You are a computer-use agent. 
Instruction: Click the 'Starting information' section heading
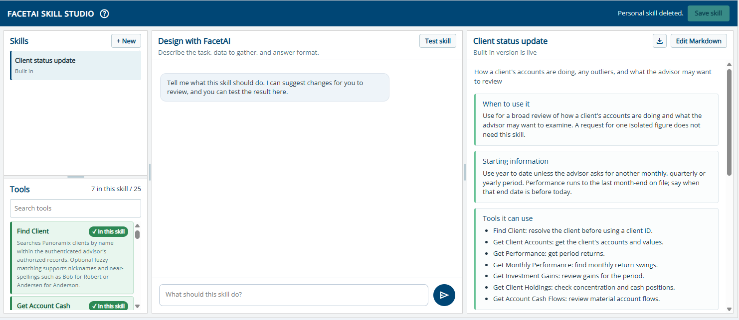tap(515, 161)
